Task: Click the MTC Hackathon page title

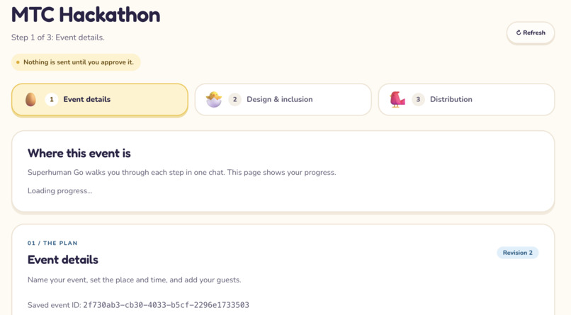Action: point(86,15)
